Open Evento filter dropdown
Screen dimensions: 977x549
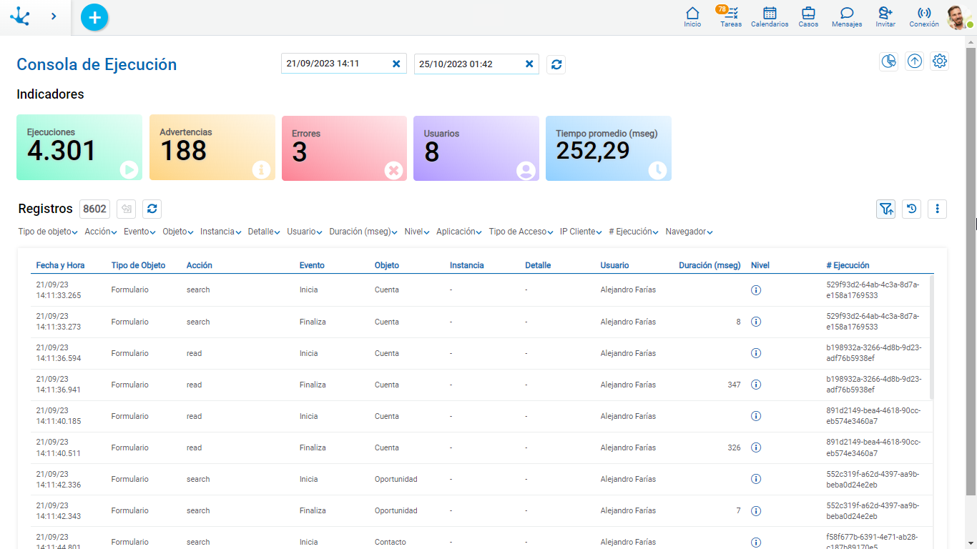[140, 232]
